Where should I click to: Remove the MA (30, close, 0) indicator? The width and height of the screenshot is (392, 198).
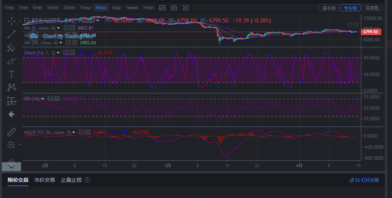tap(72, 43)
